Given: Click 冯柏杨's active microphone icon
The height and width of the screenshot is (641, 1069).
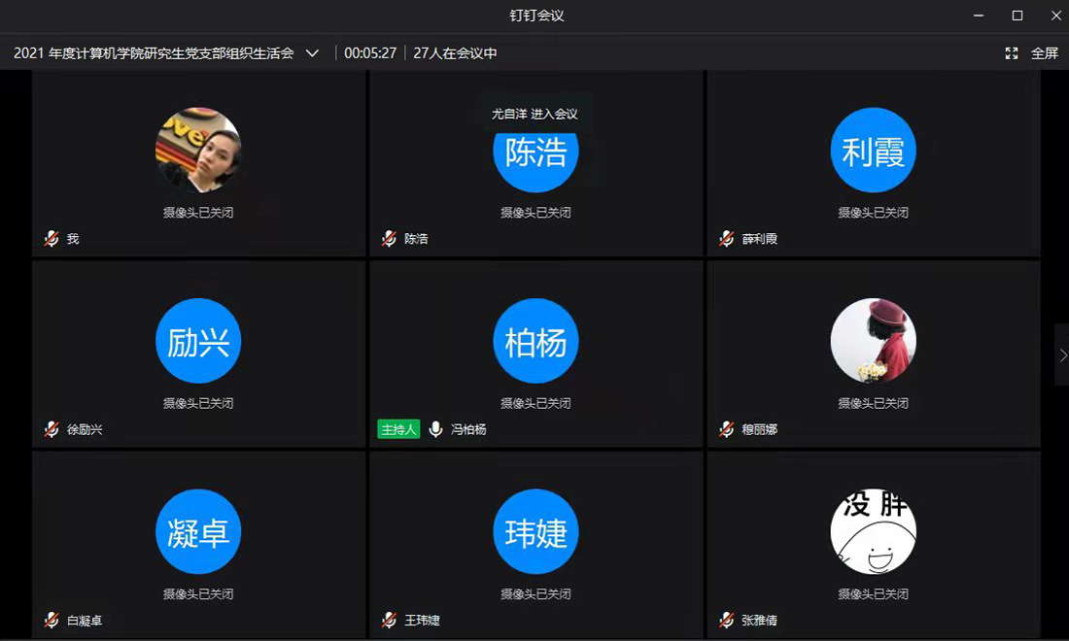Looking at the screenshot, I should click(x=435, y=429).
